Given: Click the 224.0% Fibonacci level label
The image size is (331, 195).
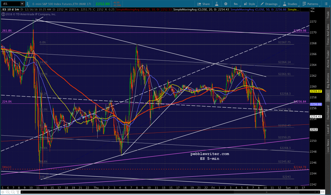Looking at the screenshot, I should pos(7,102).
